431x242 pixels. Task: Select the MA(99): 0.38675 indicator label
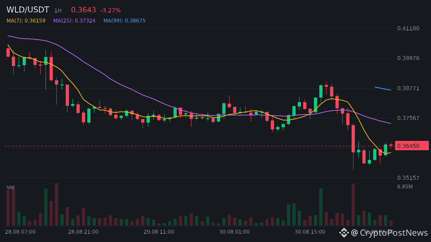tap(125, 21)
